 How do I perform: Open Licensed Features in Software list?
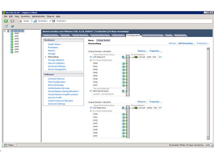pos(56,79)
